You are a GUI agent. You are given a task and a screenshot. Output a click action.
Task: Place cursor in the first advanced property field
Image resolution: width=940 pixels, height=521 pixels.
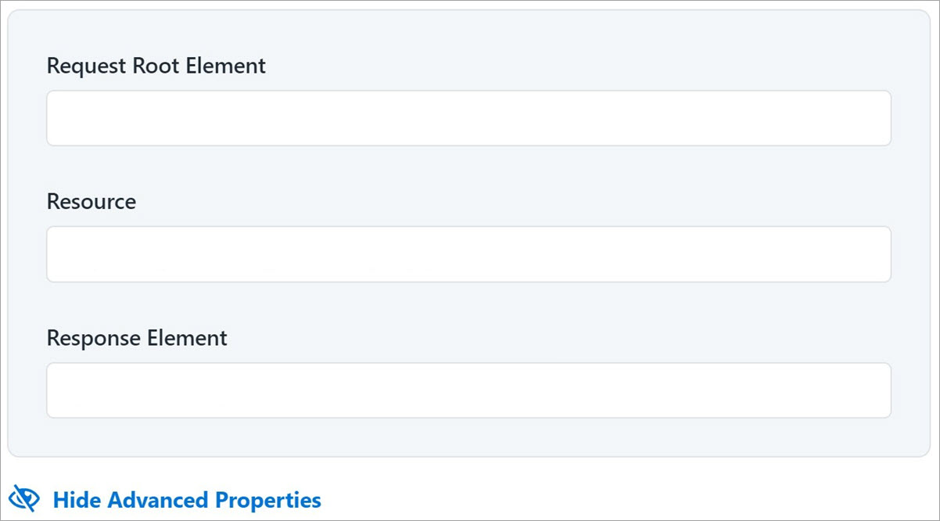click(x=468, y=118)
